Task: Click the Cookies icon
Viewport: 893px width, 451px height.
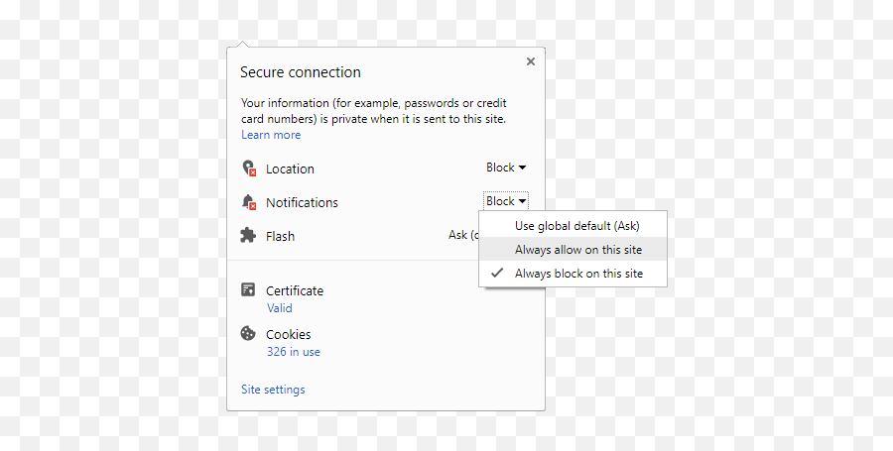Action: click(x=248, y=334)
